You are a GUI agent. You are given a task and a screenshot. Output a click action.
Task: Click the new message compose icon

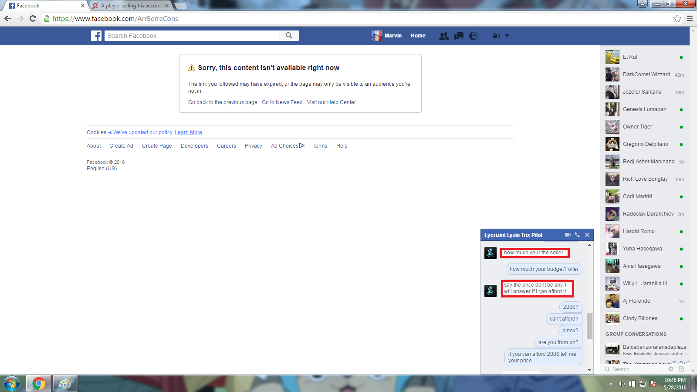click(x=681, y=369)
